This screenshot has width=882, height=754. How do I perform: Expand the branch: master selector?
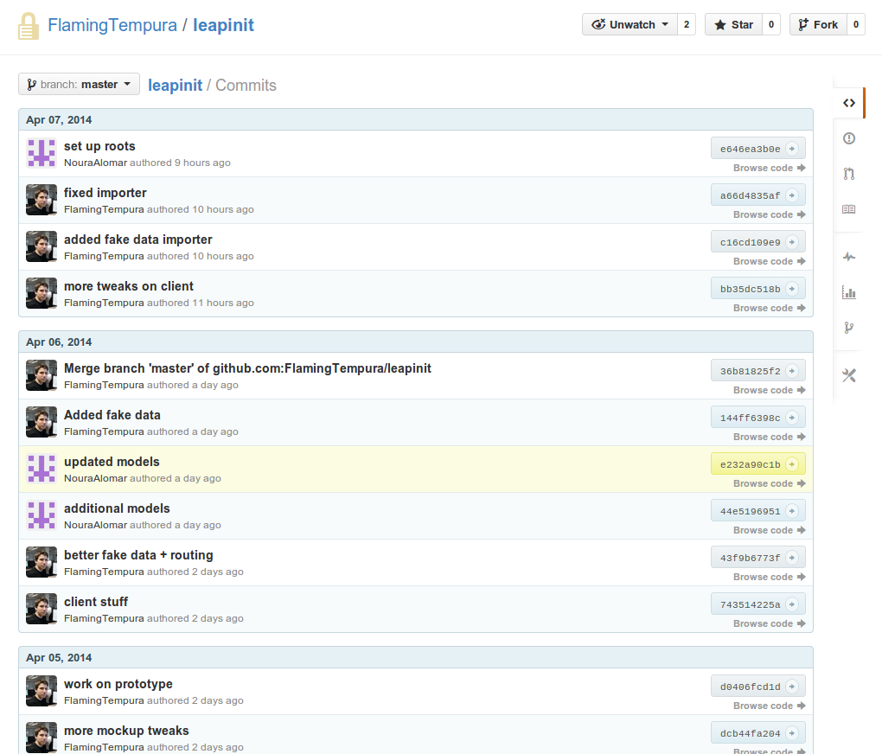tap(79, 85)
